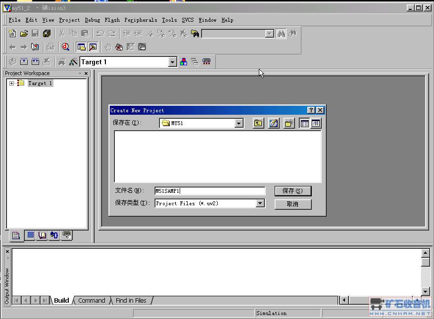Click the Simulation status bar text
Viewport: 434px width, 319px height.
[271, 313]
